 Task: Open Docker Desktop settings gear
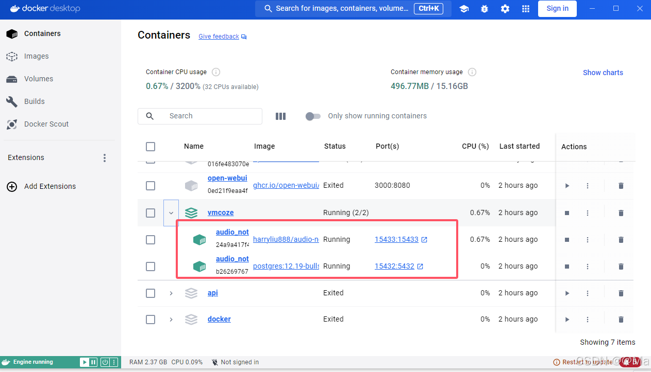pos(505,9)
